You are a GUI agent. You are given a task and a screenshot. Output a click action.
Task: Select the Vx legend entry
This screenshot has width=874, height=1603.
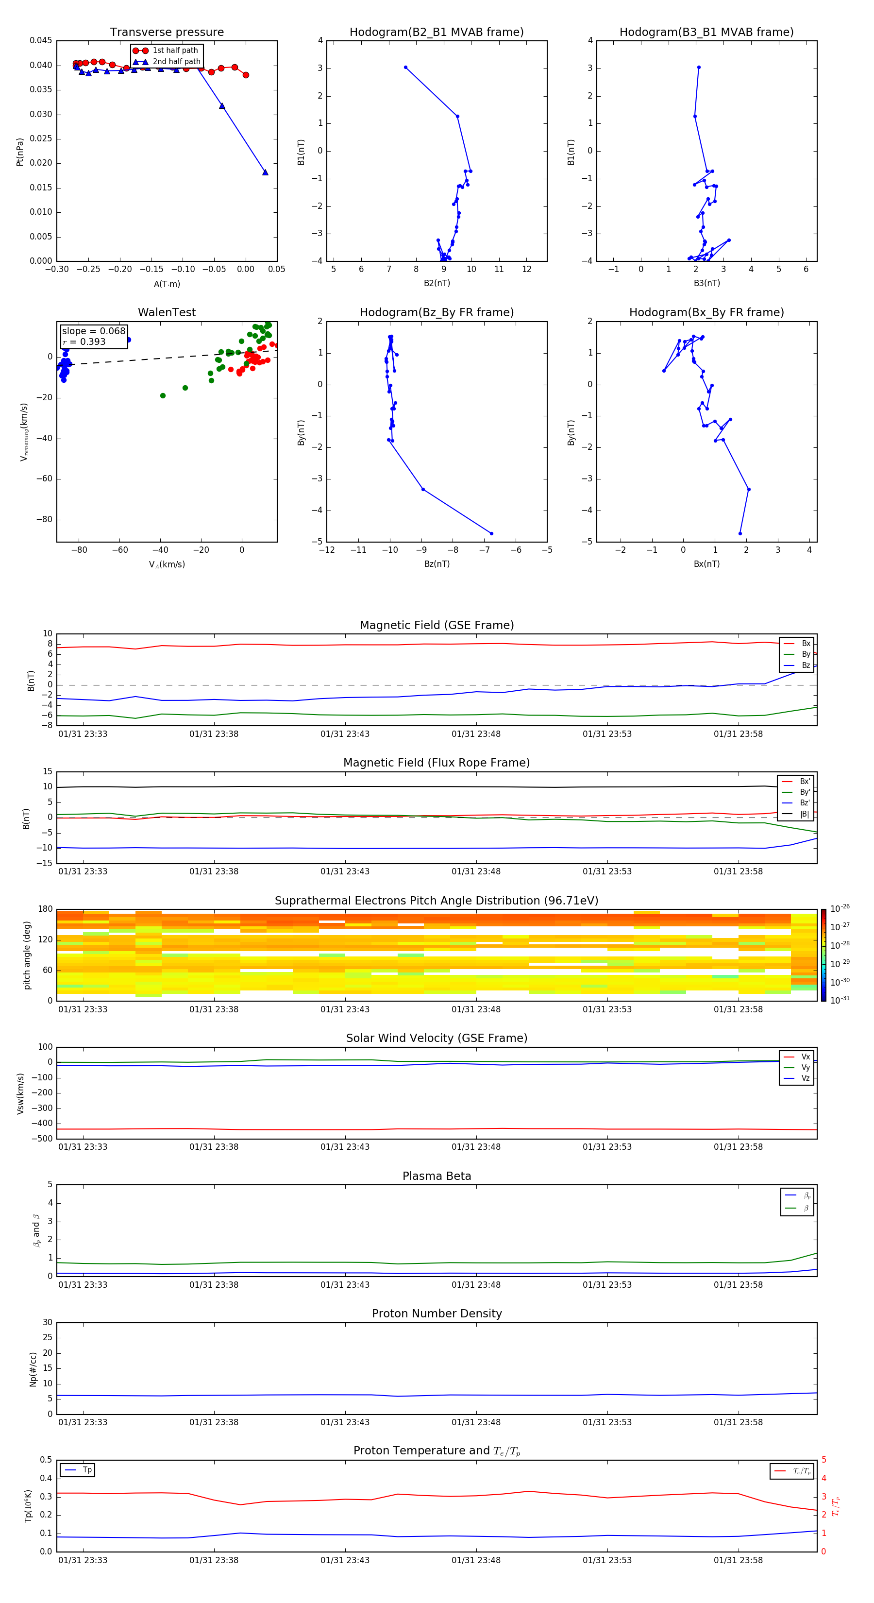click(797, 1057)
